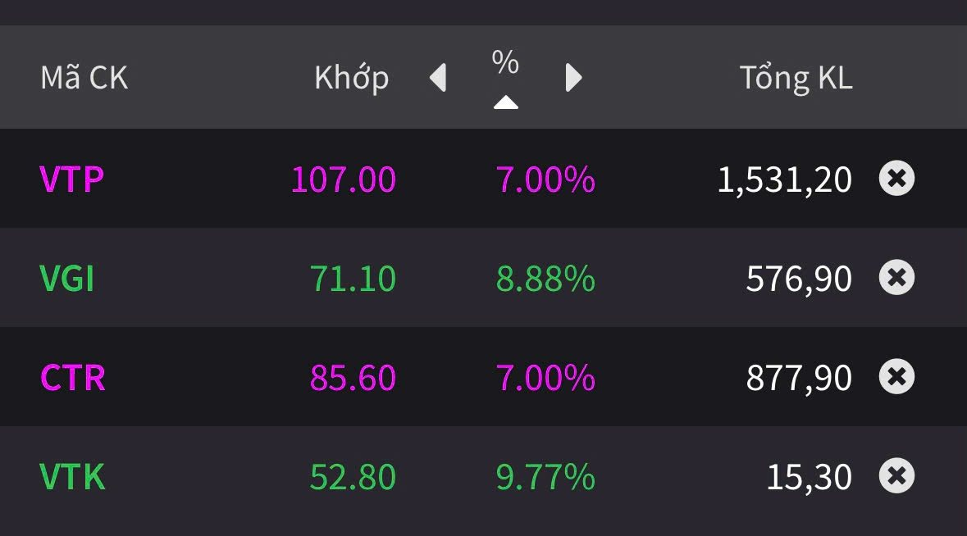Click VTP matched price 107.00
The height and width of the screenshot is (536, 967).
point(344,179)
